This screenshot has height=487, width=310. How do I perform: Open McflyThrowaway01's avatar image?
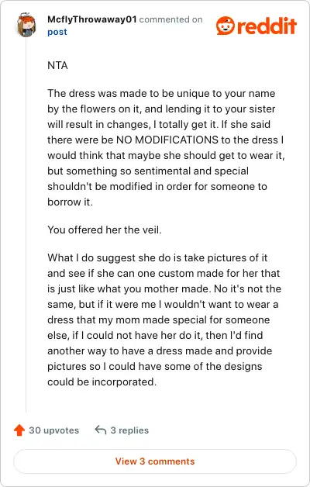point(26,25)
